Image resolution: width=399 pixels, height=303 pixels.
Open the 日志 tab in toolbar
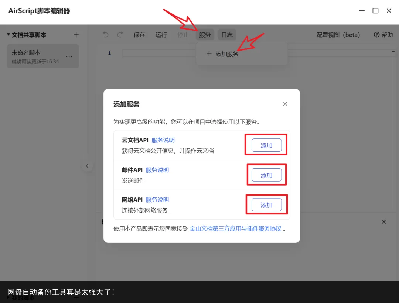[x=227, y=35]
